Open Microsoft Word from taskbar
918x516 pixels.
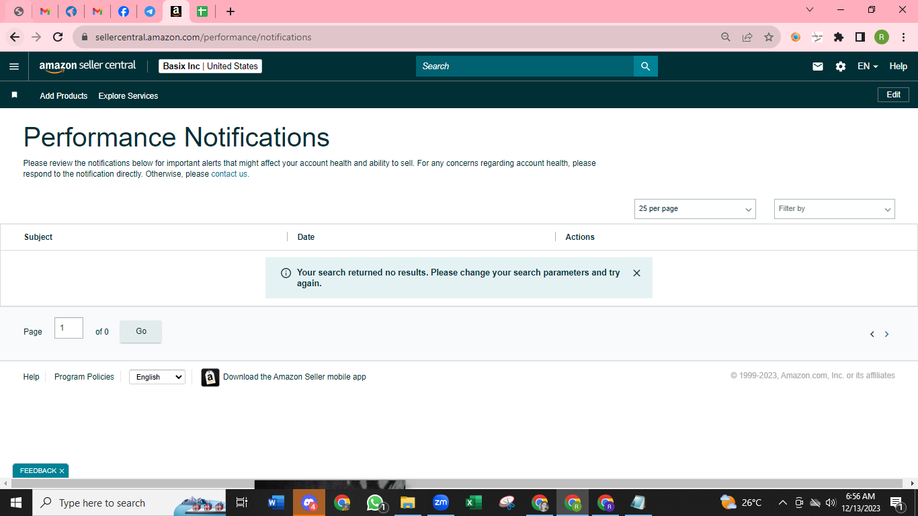click(x=276, y=503)
